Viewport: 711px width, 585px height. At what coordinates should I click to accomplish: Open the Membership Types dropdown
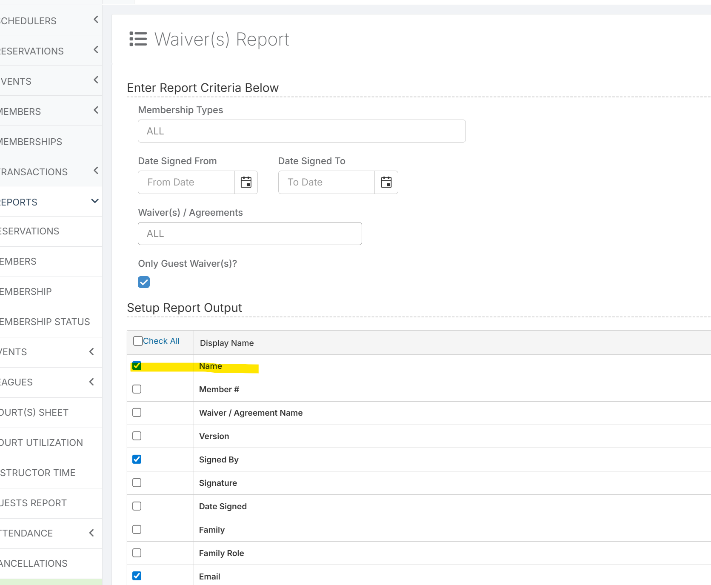tap(301, 131)
